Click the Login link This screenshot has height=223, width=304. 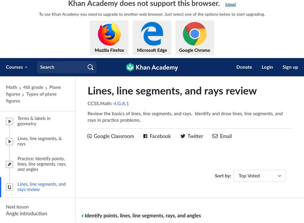click(267, 67)
